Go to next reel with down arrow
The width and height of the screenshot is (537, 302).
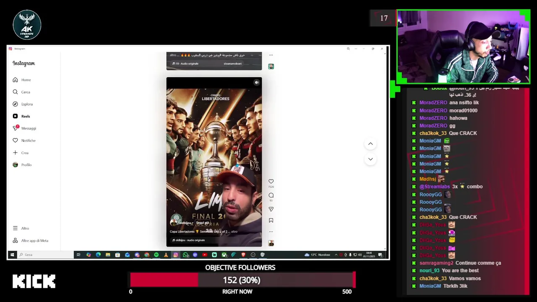(370, 159)
